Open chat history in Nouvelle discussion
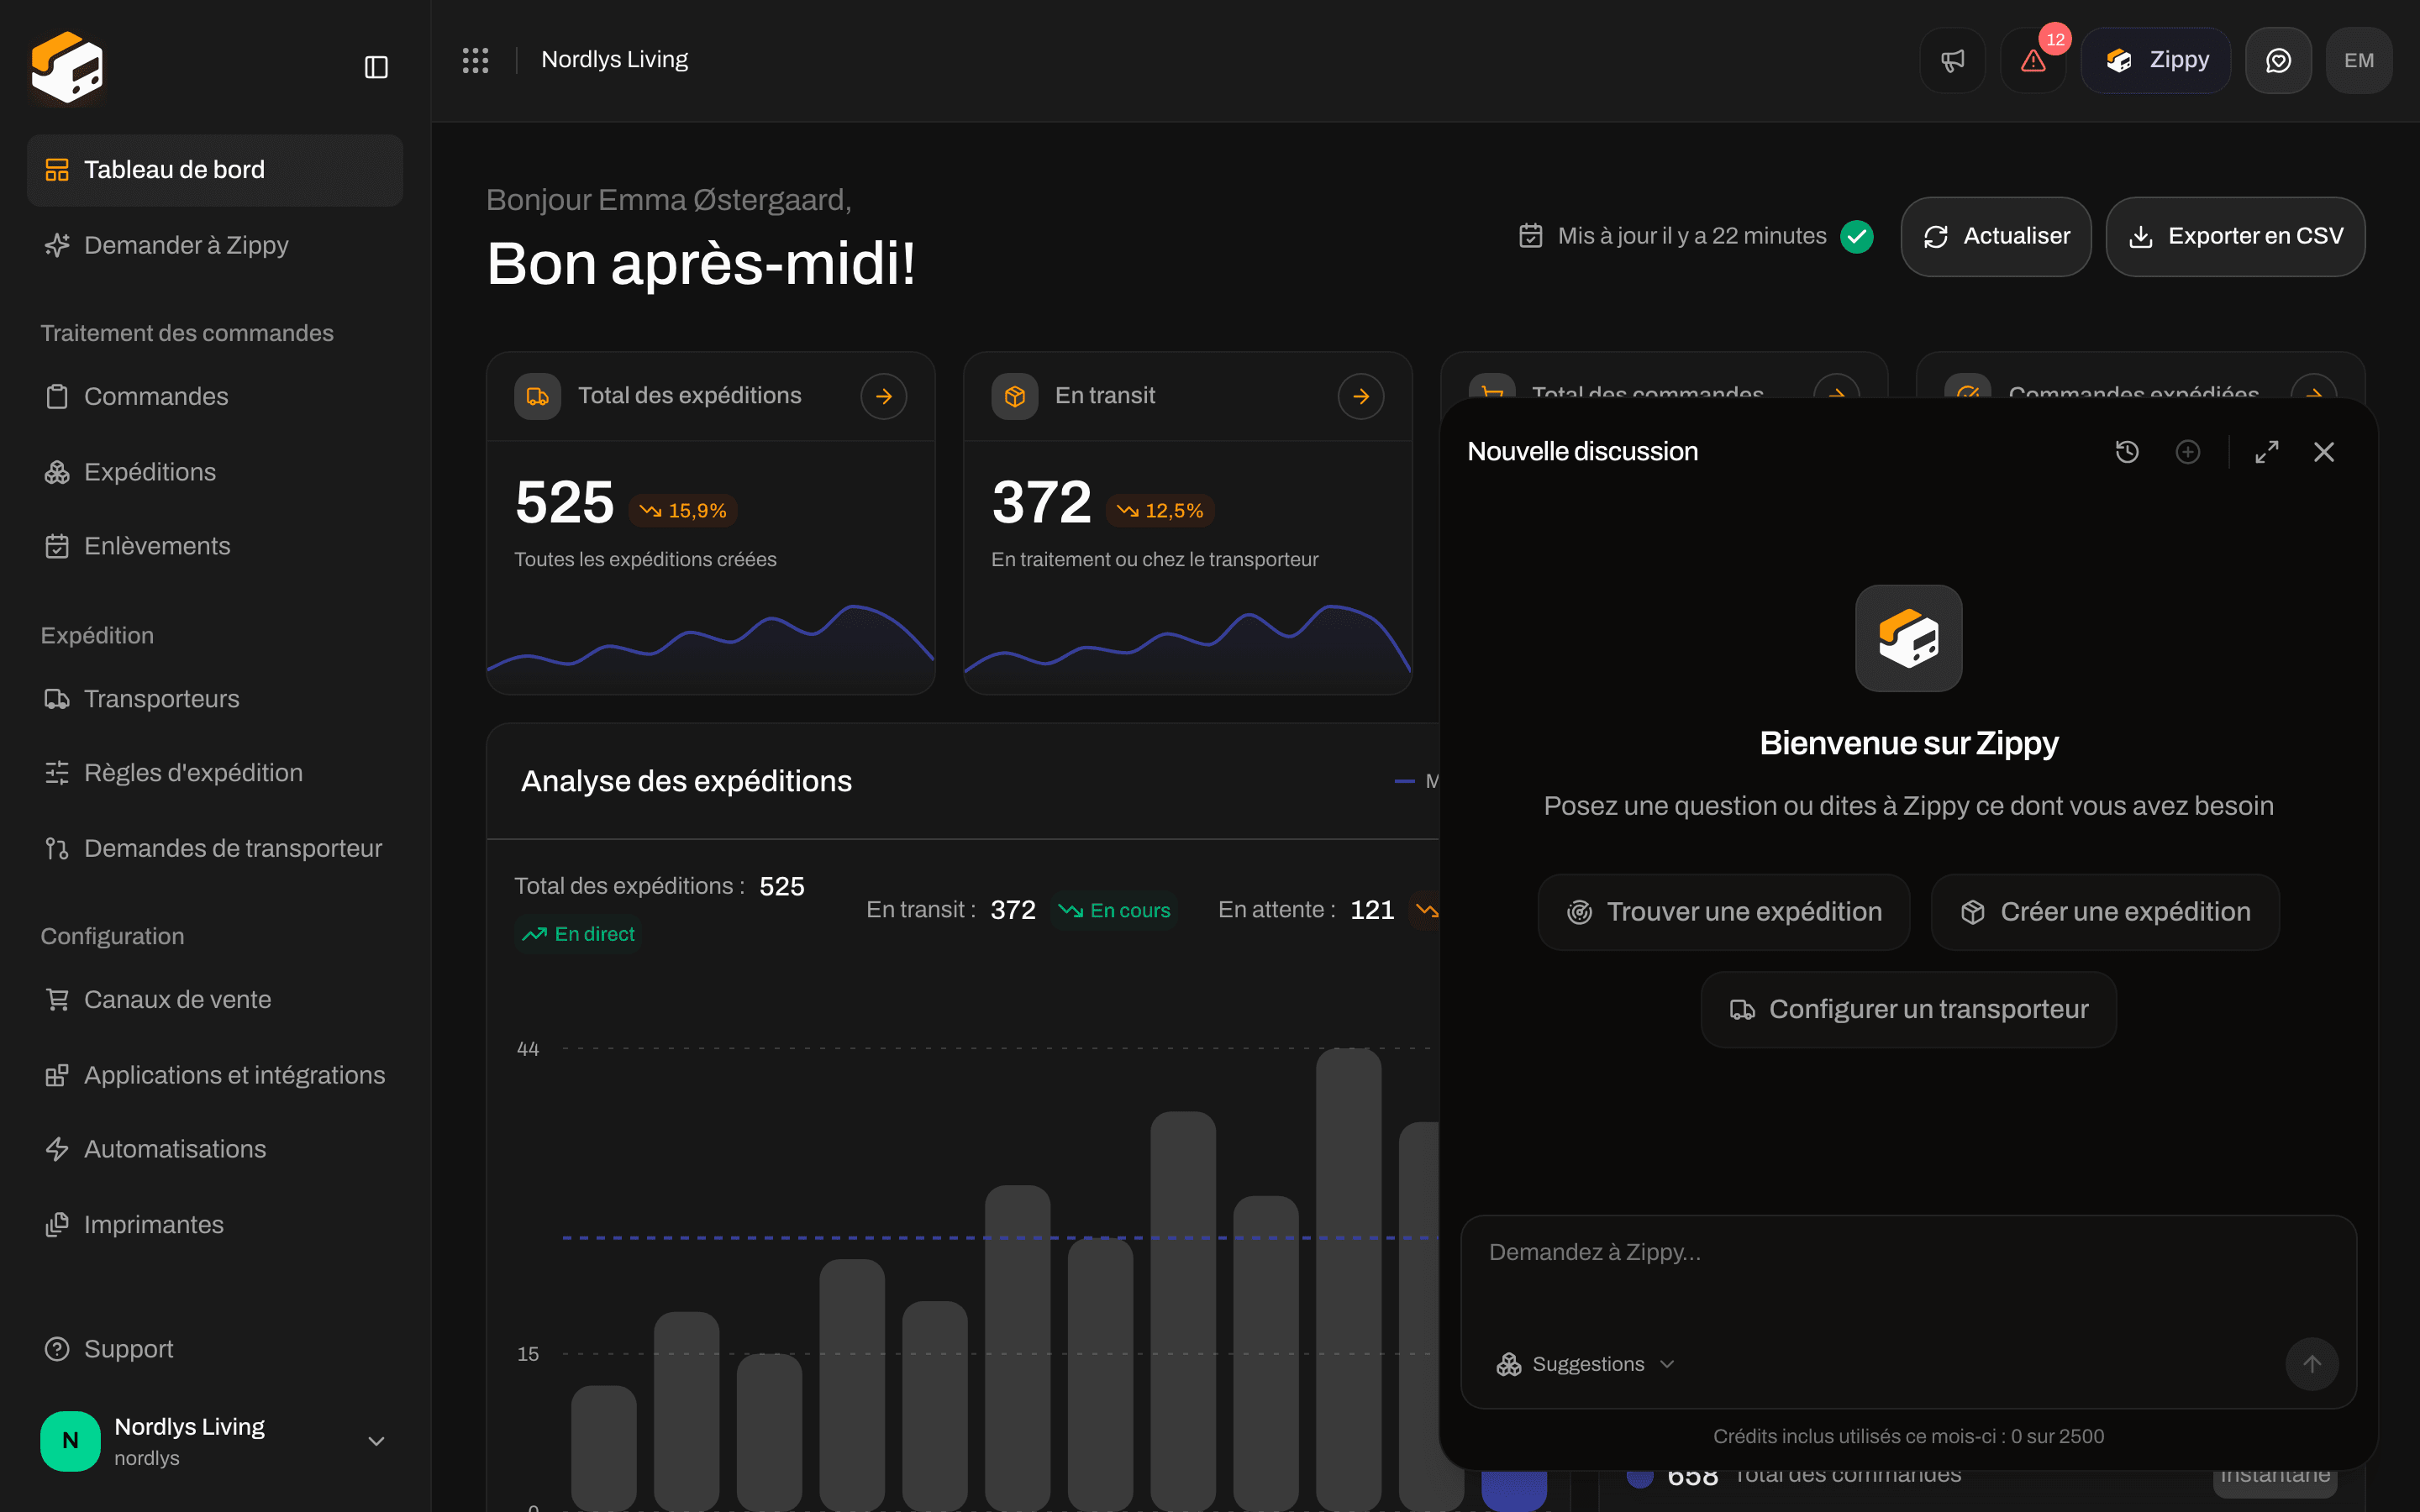The height and width of the screenshot is (1512, 2420). coord(2127,452)
